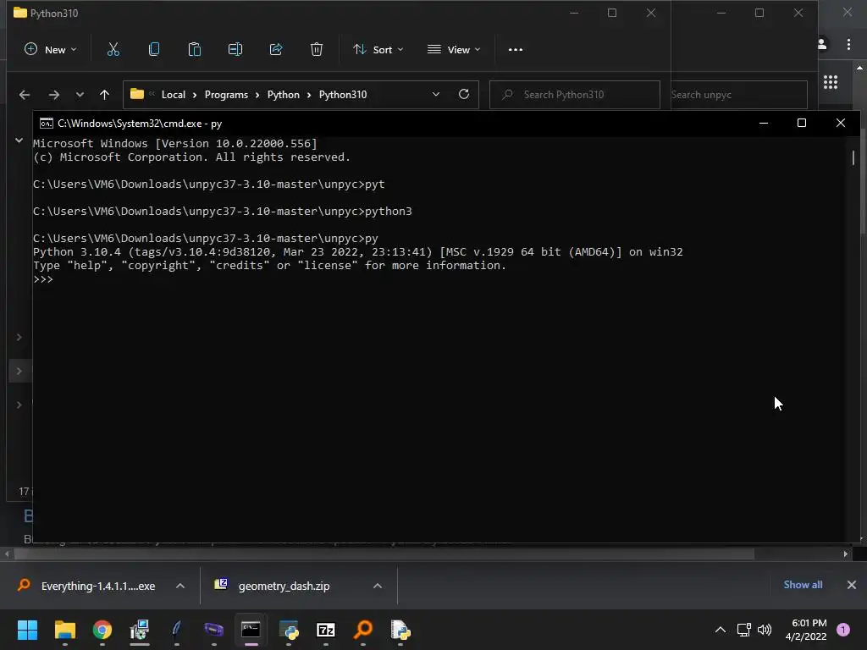Click the Cut scissors icon in Explorer toolbar
Screen dimensions: 867x650
tap(113, 49)
